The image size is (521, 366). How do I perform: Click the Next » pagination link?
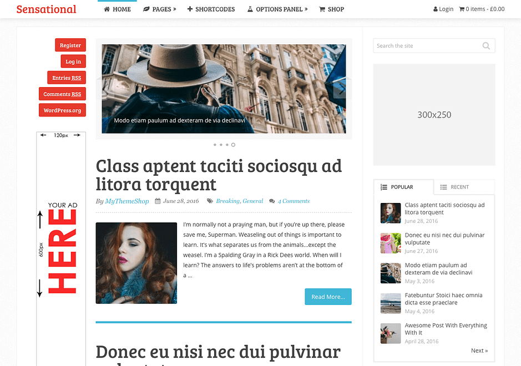point(479,350)
